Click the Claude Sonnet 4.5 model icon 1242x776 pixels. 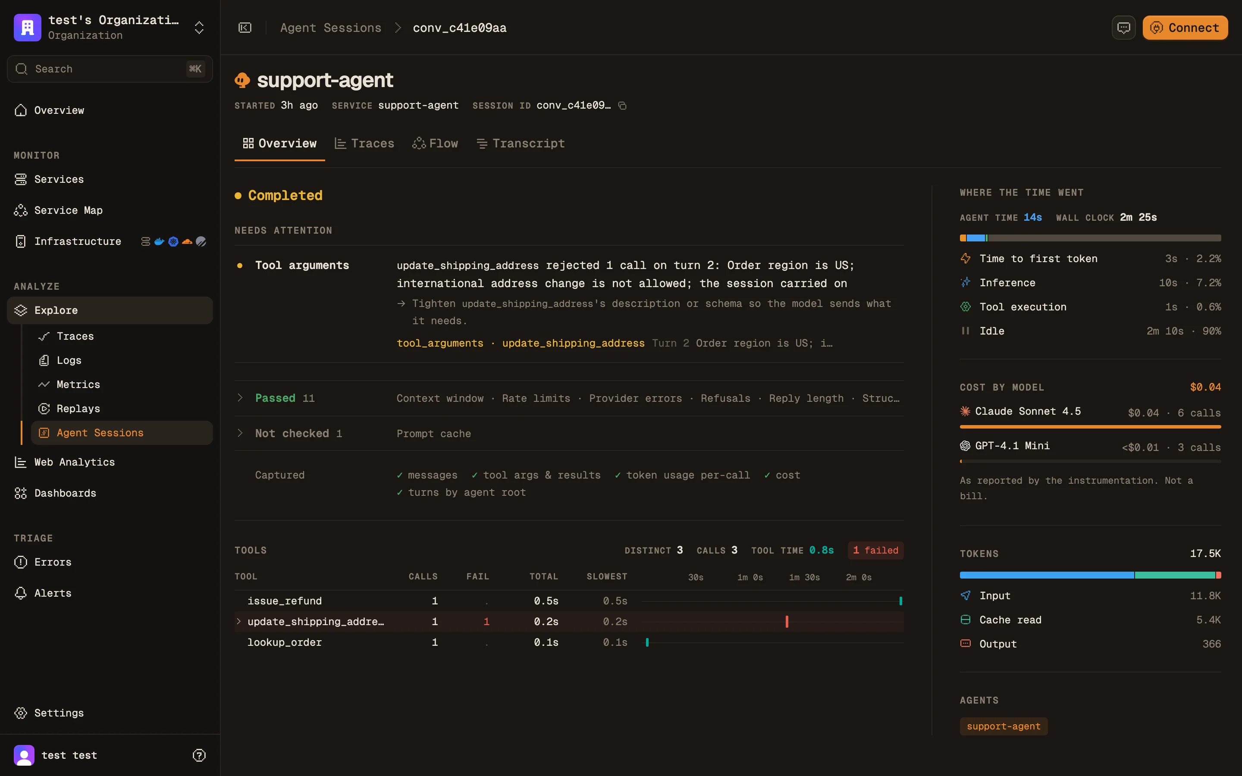tap(965, 411)
